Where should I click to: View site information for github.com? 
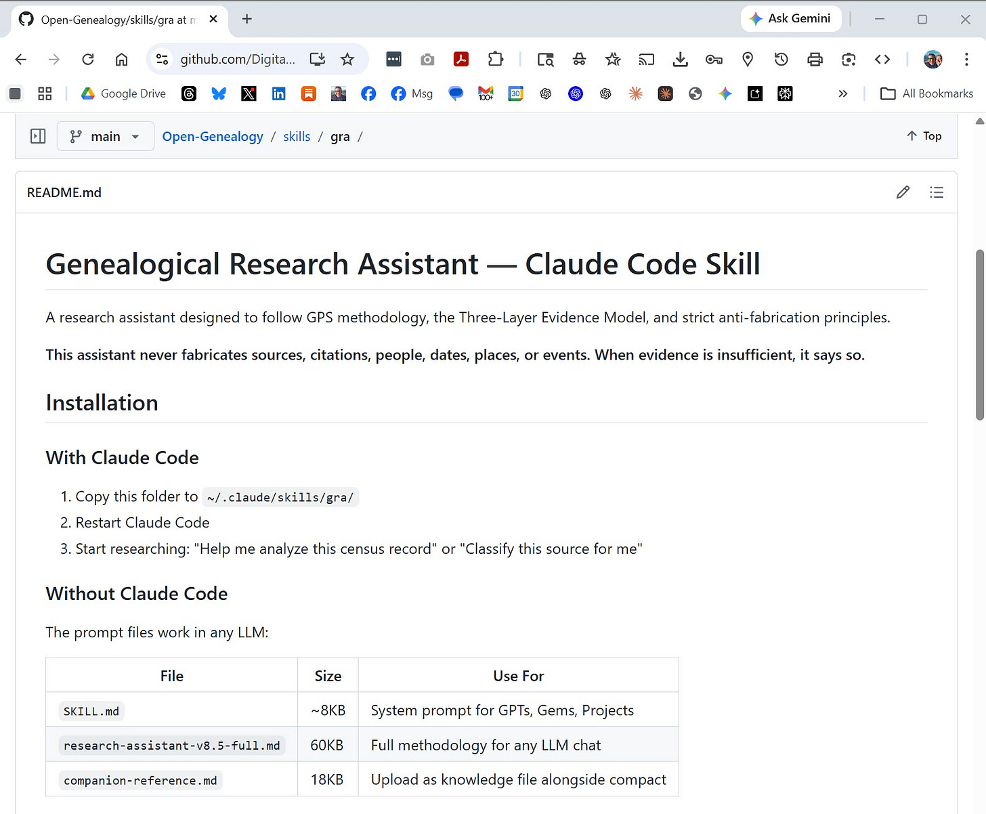[x=163, y=60]
